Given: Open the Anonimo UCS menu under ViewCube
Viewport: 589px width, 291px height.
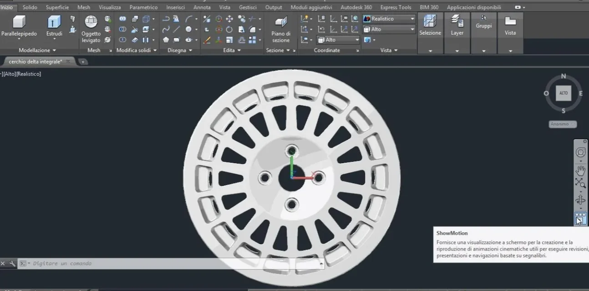Looking at the screenshot, I should (563, 124).
